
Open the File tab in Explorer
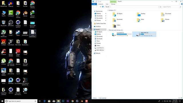coord(94,4)
